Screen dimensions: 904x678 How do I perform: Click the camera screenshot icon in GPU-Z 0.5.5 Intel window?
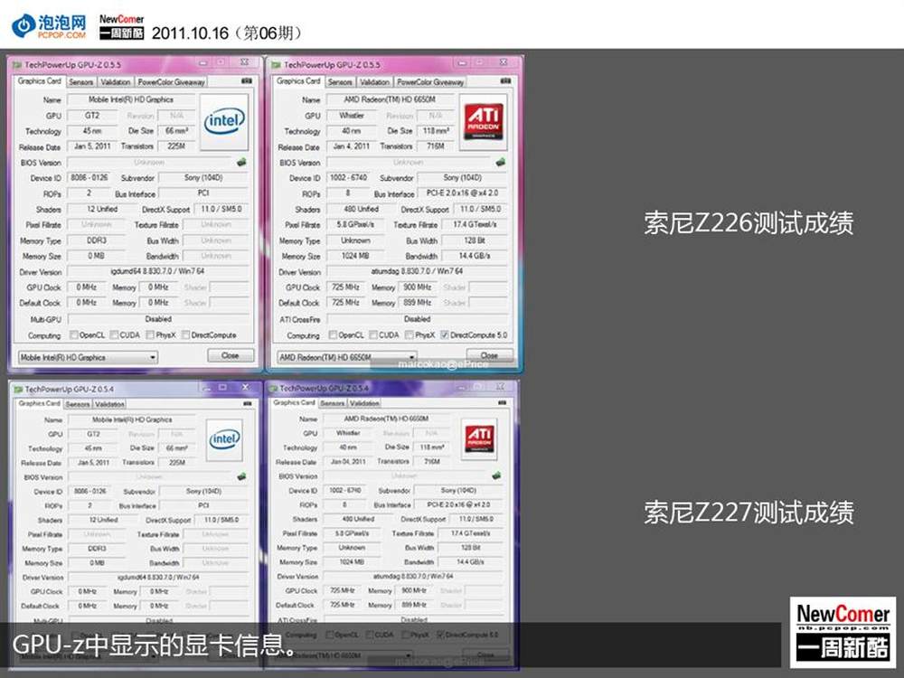(247, 81)
